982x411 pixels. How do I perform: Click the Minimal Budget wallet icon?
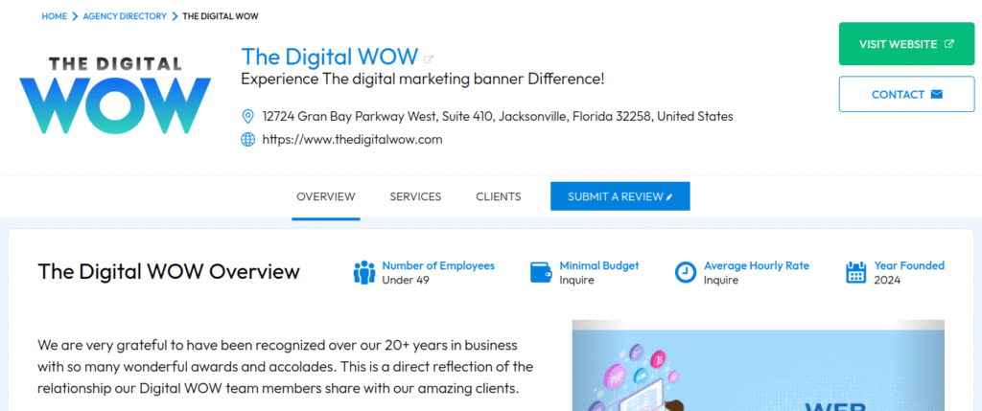[x=541, y=272]
